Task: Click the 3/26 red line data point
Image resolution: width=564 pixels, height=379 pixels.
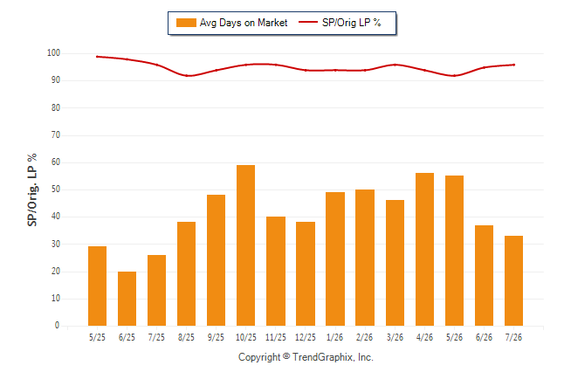Action: [395, 65]
